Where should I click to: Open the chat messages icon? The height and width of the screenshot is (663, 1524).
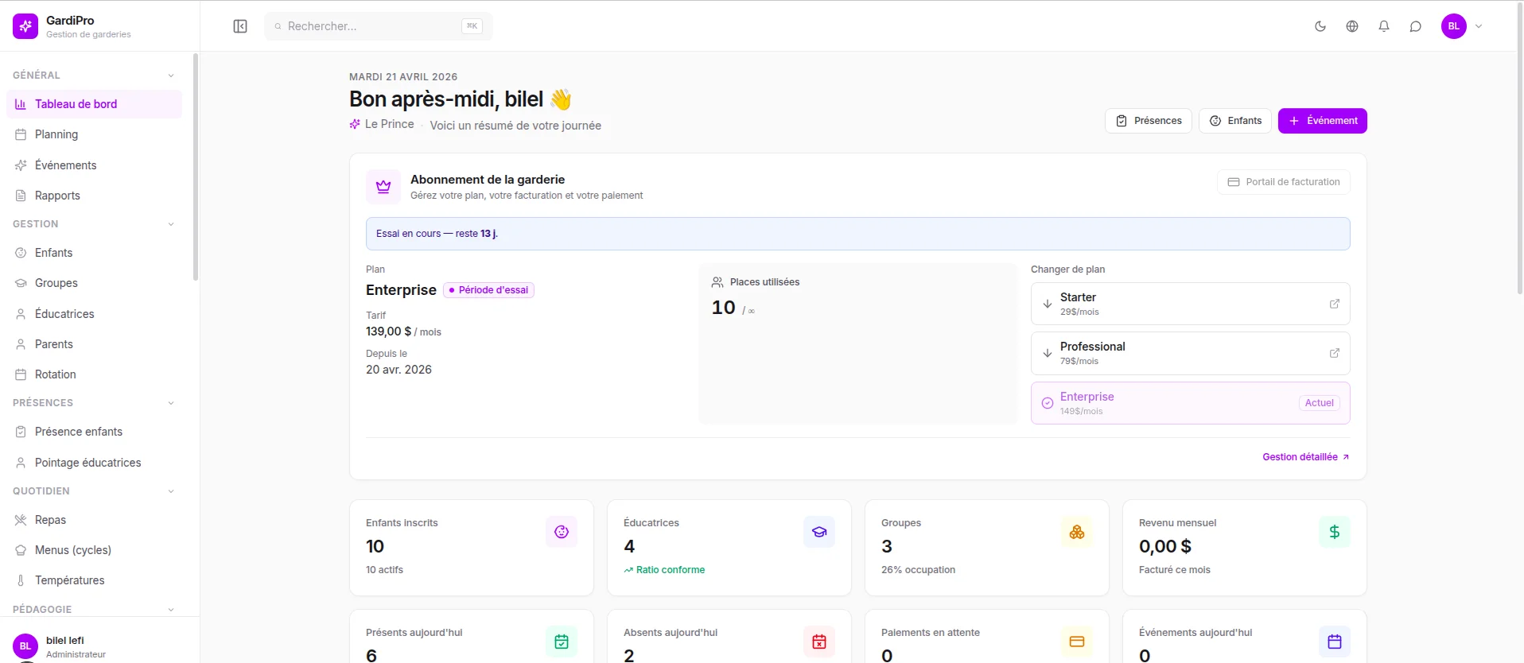(x=1416, y=26)
